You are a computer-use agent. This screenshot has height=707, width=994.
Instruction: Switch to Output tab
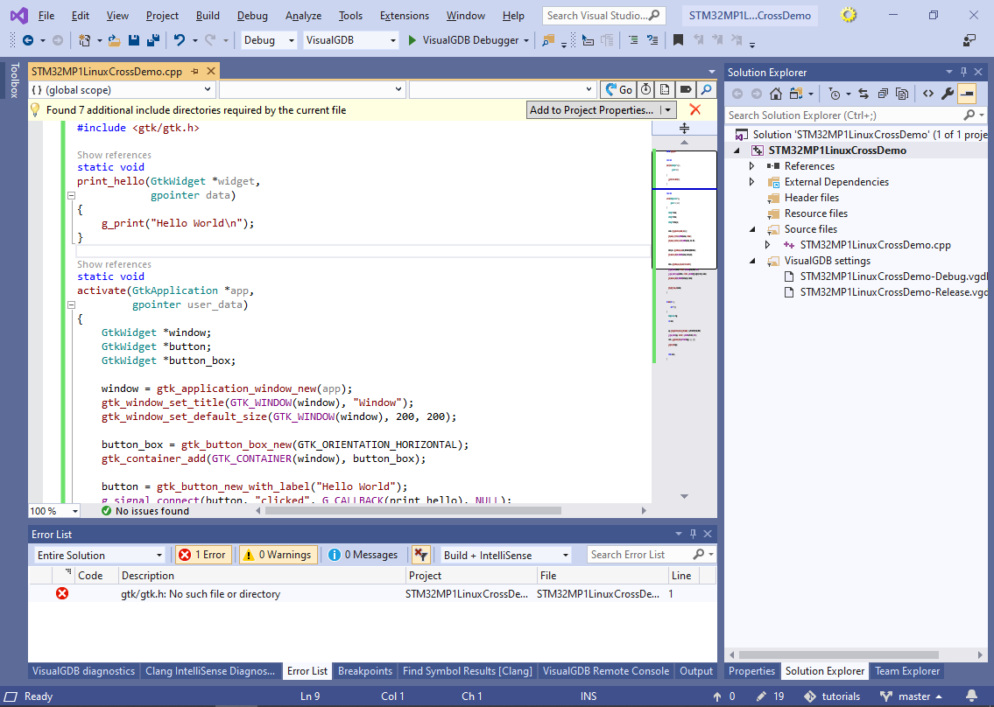pyautogui.click(x=696, y=671)
